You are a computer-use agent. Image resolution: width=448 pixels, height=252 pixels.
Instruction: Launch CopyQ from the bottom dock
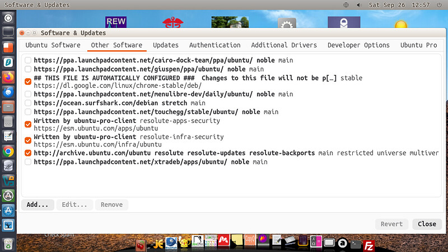250,240
